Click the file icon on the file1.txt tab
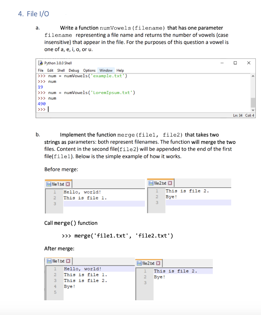This screenshot has width=261, height=315. pyautogui.click(x=49, y=183)
